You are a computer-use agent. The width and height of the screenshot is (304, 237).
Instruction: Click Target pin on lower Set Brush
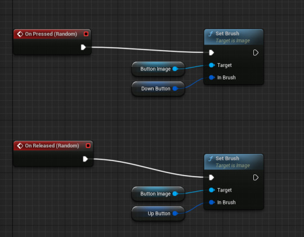[212, 190]
